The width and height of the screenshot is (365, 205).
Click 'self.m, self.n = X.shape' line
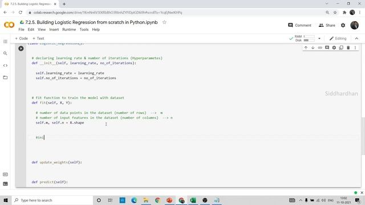(x=60, y=122)
